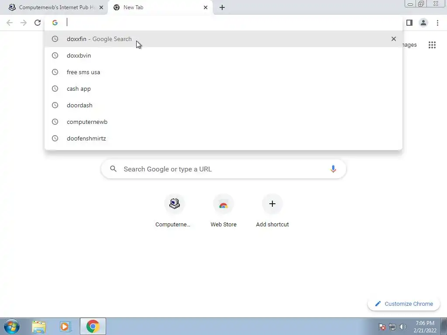
Task: Click the clock icon beside doordash
Action: (55, 105)
